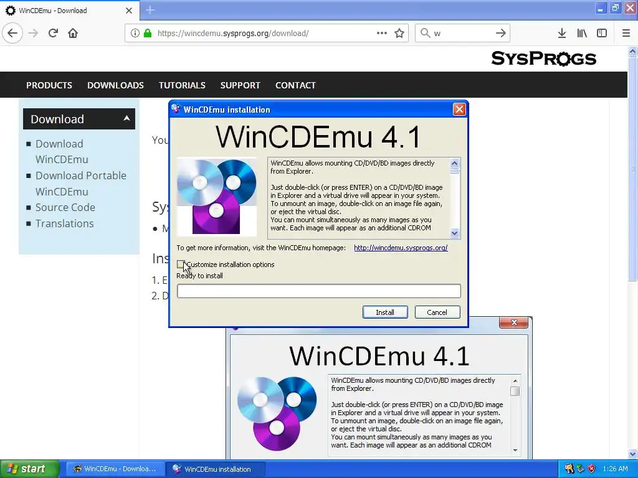Close the screenshot preview window on webpage

[514, 322]
